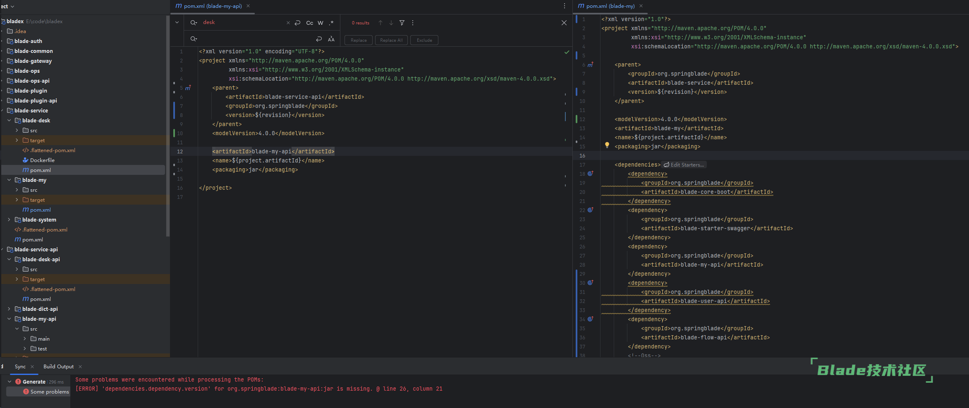Go to previous search occurrence arrow
Viewport: 969px width, 408px height.
(380, 23)
